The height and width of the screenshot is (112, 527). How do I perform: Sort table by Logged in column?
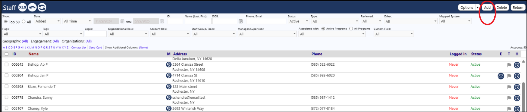click(x=458, y=54)
